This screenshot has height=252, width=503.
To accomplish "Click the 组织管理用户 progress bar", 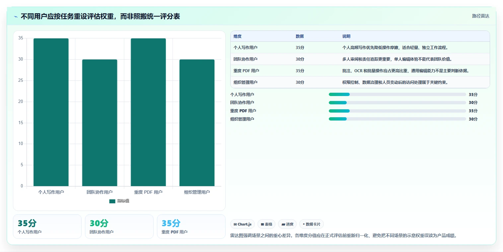I will click(x=397, y=119).
